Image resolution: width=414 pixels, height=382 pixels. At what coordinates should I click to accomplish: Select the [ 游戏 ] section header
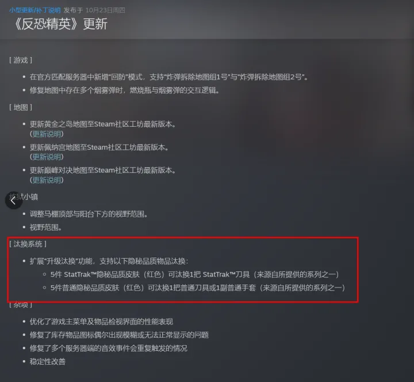21,60
